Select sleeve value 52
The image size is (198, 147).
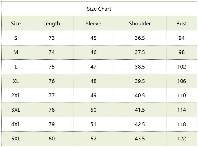point(93,139)
